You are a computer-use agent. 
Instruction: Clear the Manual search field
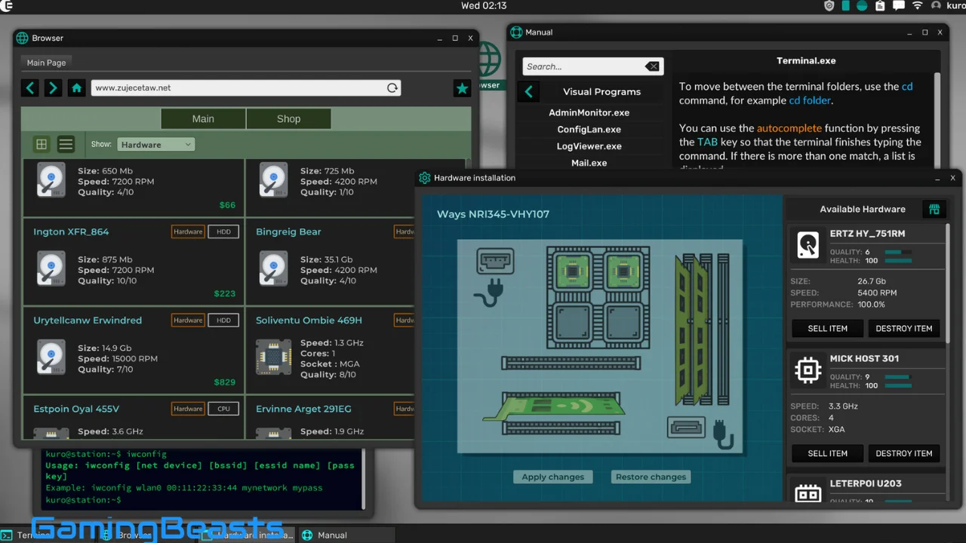(x=652, y=66)
